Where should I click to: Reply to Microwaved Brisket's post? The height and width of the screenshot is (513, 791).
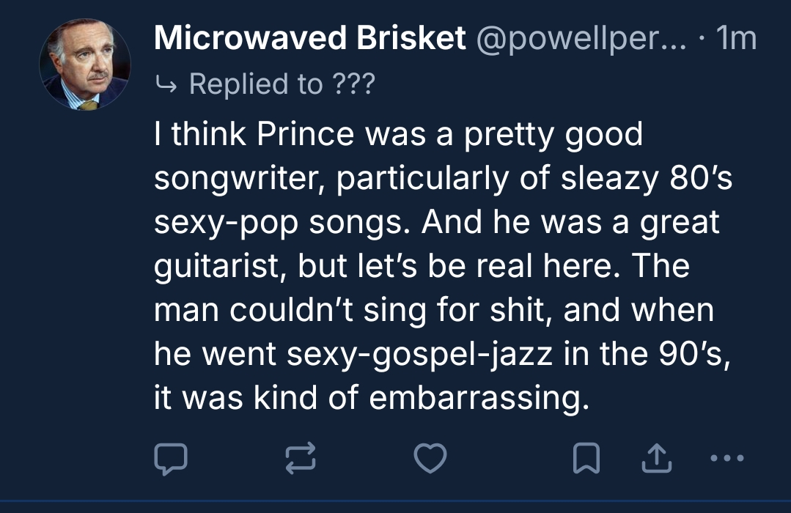pyautogui.click(x=171, y=458)
